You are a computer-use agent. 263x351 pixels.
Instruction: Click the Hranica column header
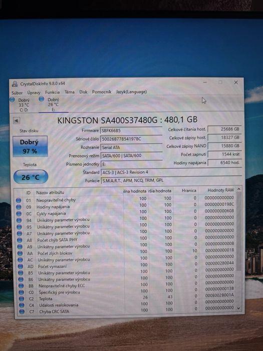186,191
